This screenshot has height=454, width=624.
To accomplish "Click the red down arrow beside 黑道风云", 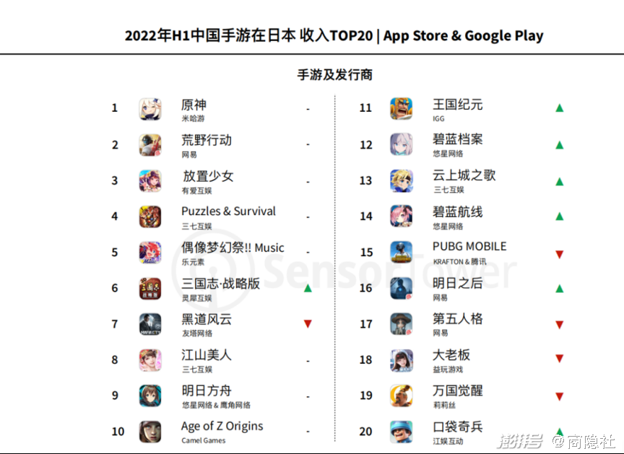I will tap(308, 324).
